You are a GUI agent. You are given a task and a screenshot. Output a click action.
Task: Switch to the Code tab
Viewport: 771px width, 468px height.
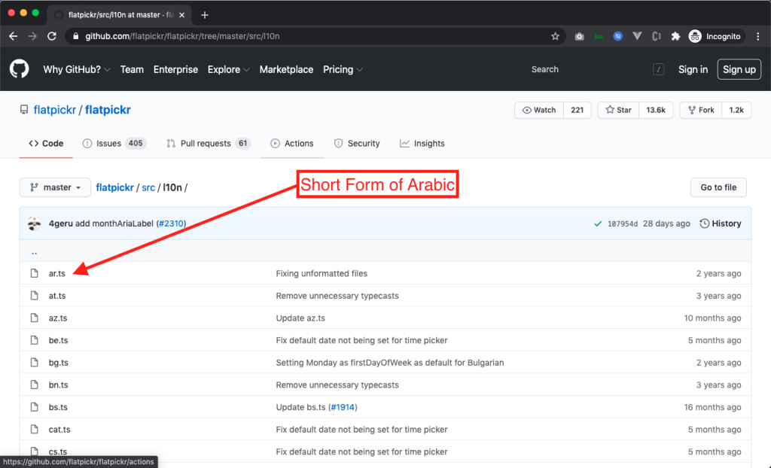pyautogui.click(x=46, y=144)
